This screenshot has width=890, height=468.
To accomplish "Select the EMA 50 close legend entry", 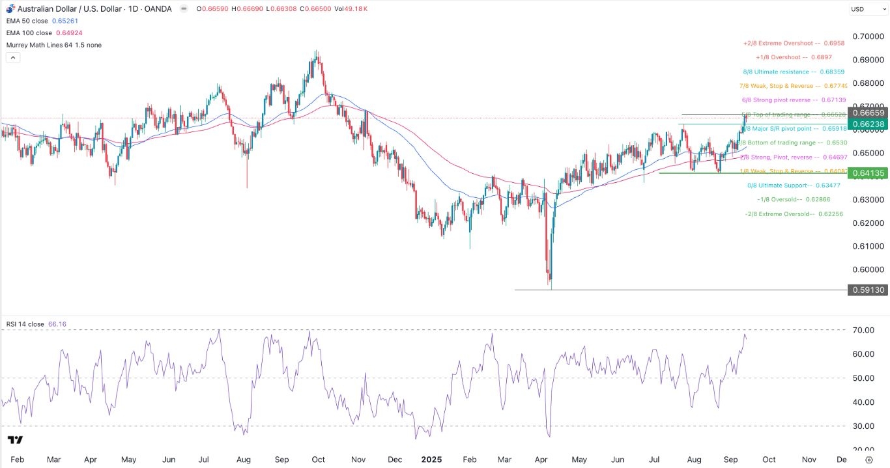I will [26, 21].
